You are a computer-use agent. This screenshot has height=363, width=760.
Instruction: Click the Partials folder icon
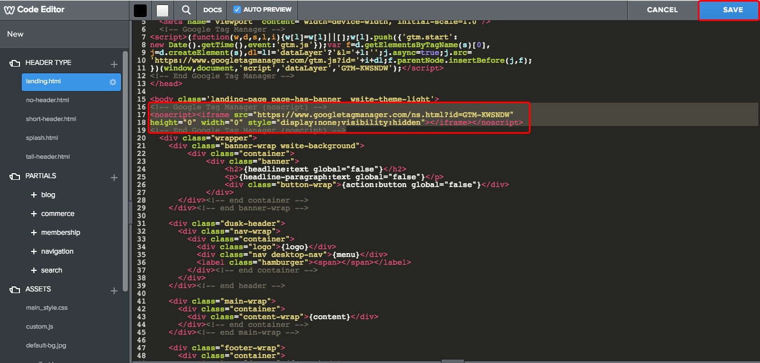15,177
